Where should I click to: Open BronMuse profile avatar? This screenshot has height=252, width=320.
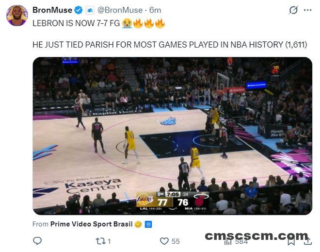[17, 16]
